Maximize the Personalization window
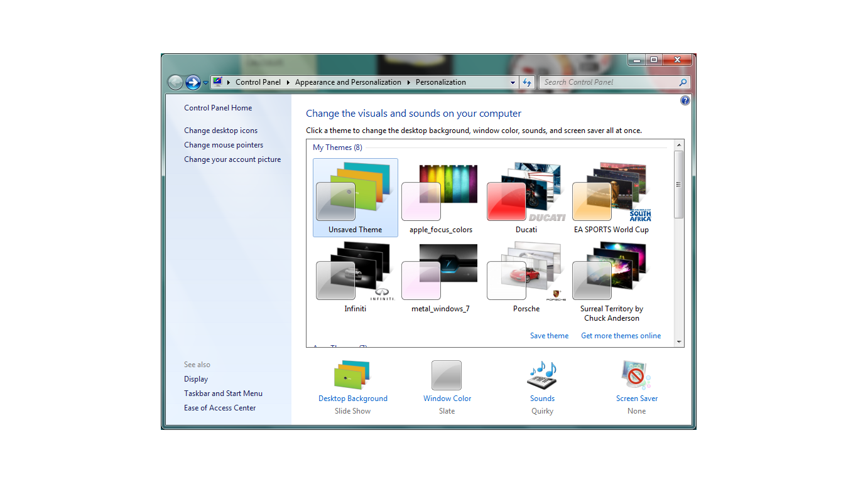This screenshot has height=482, width=858. 654,60
